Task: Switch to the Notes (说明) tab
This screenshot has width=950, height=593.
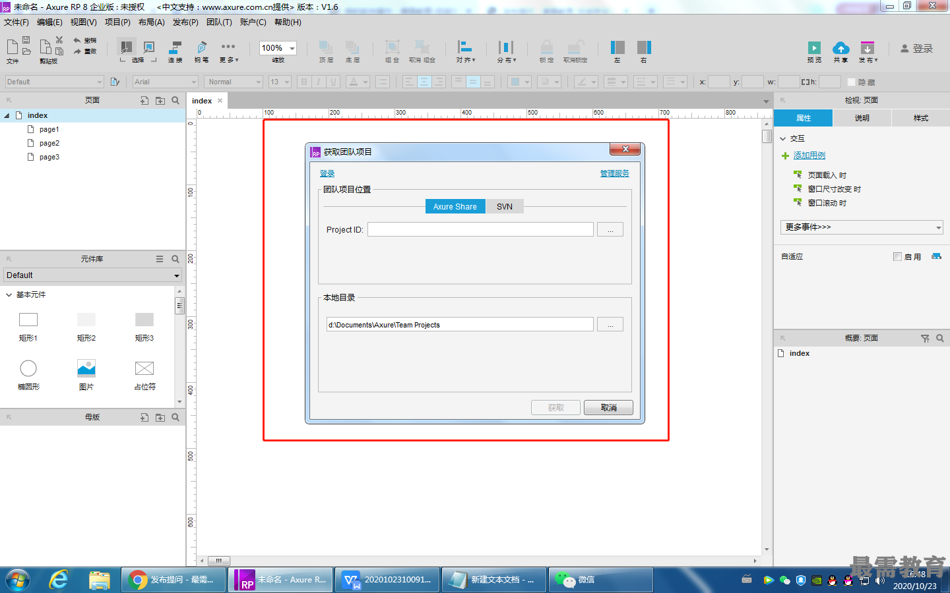Action: [x=862, y=118]
